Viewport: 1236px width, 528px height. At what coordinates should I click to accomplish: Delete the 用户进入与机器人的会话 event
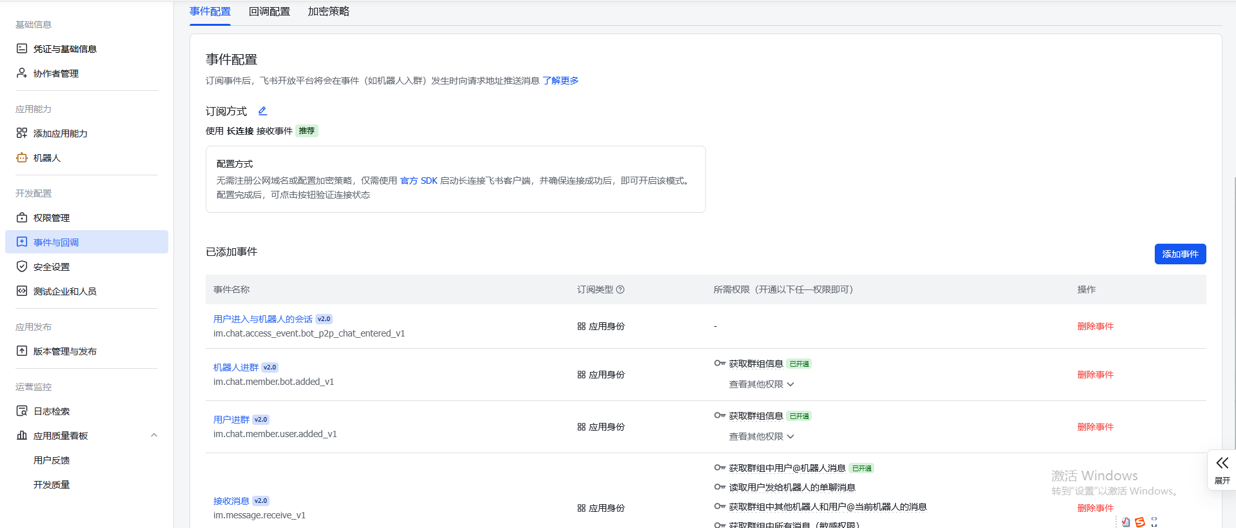(x=1095, y=326)
